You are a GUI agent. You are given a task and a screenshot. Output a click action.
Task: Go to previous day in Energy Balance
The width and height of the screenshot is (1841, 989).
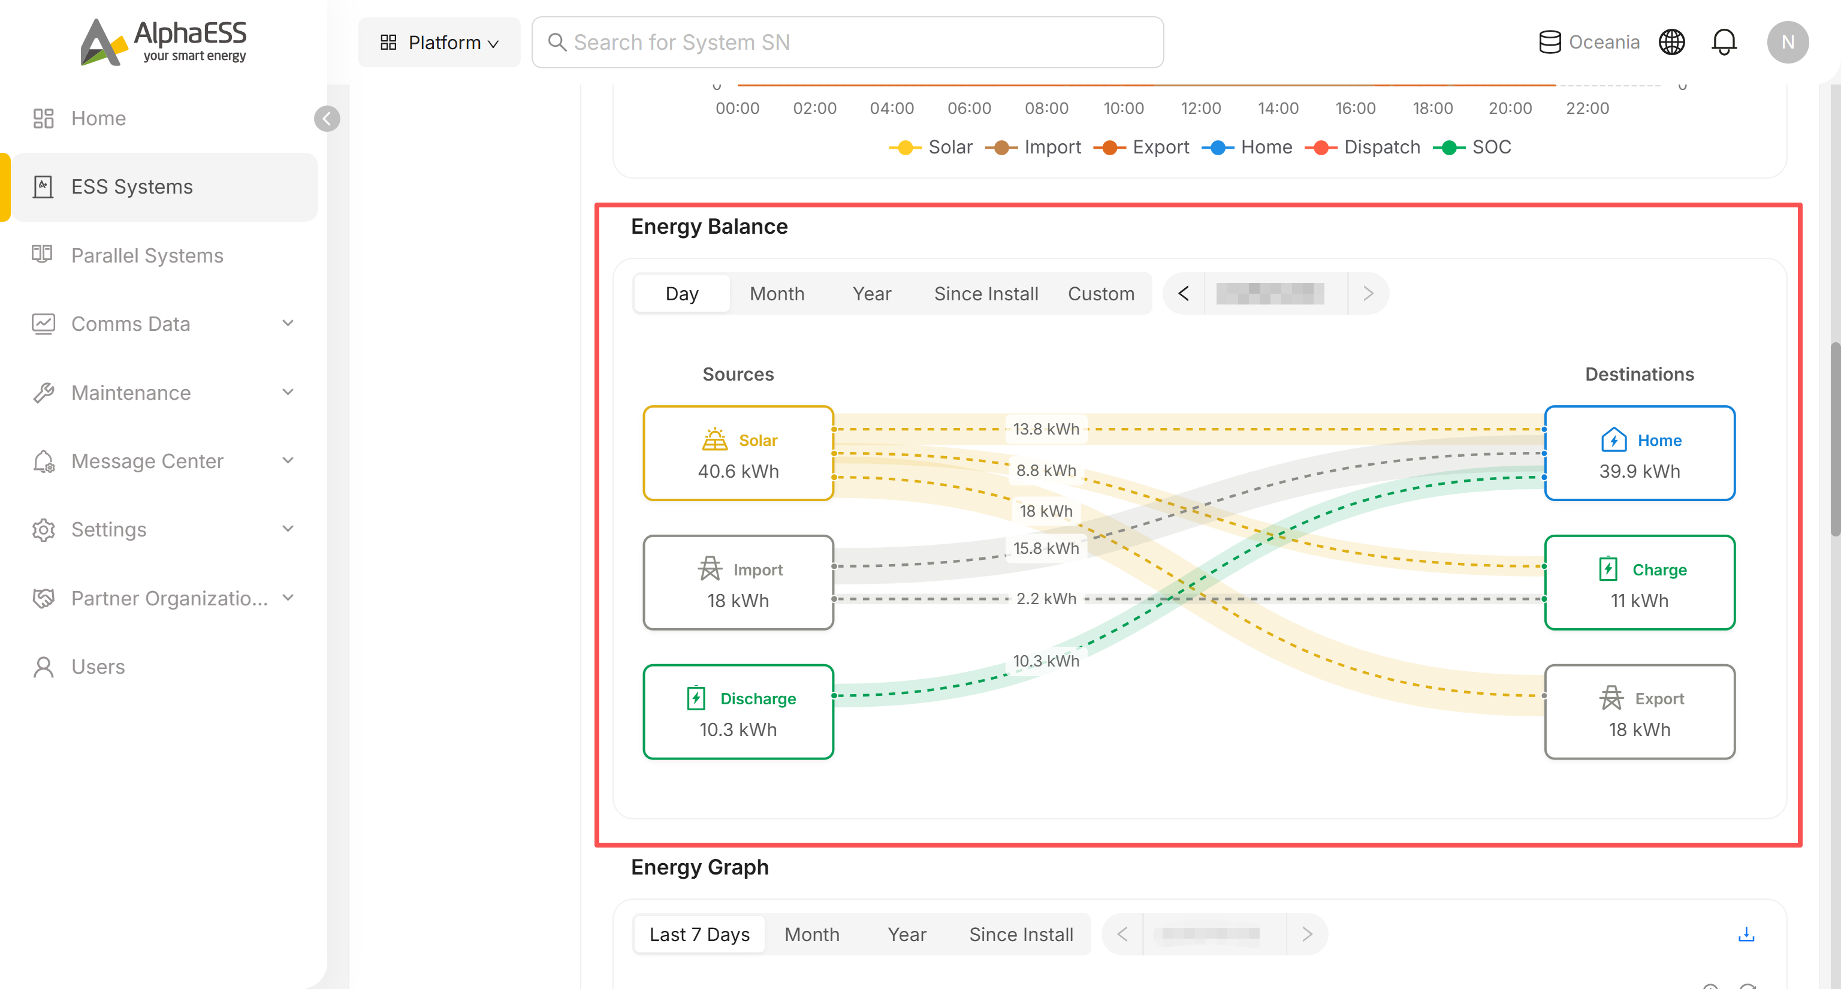click(x=1184, y=293)
